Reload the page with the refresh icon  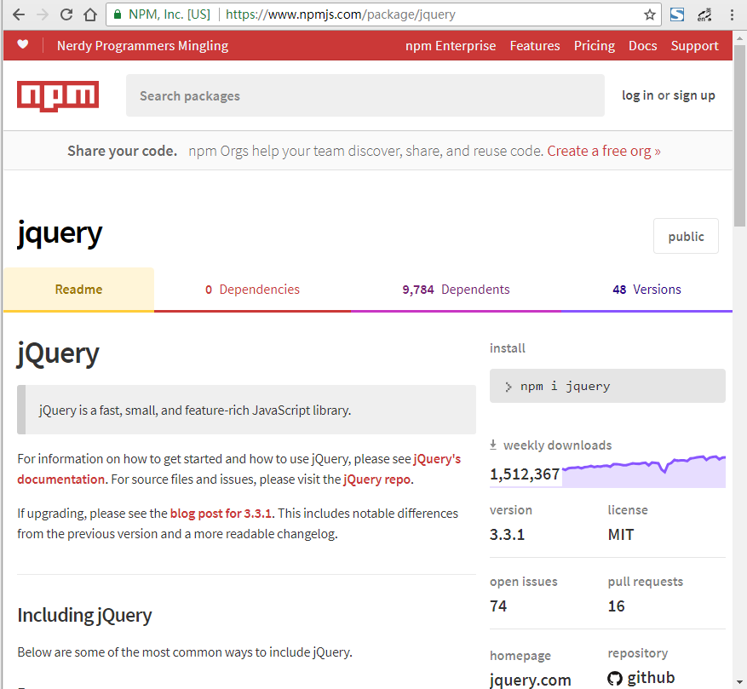[x=66, y=14]
